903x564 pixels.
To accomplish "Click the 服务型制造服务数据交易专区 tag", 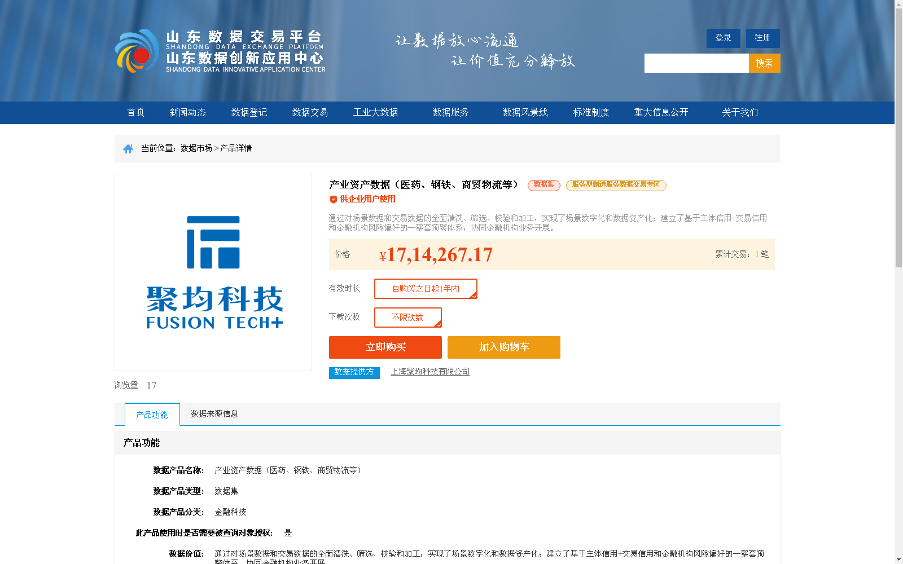I will (616, 185).
